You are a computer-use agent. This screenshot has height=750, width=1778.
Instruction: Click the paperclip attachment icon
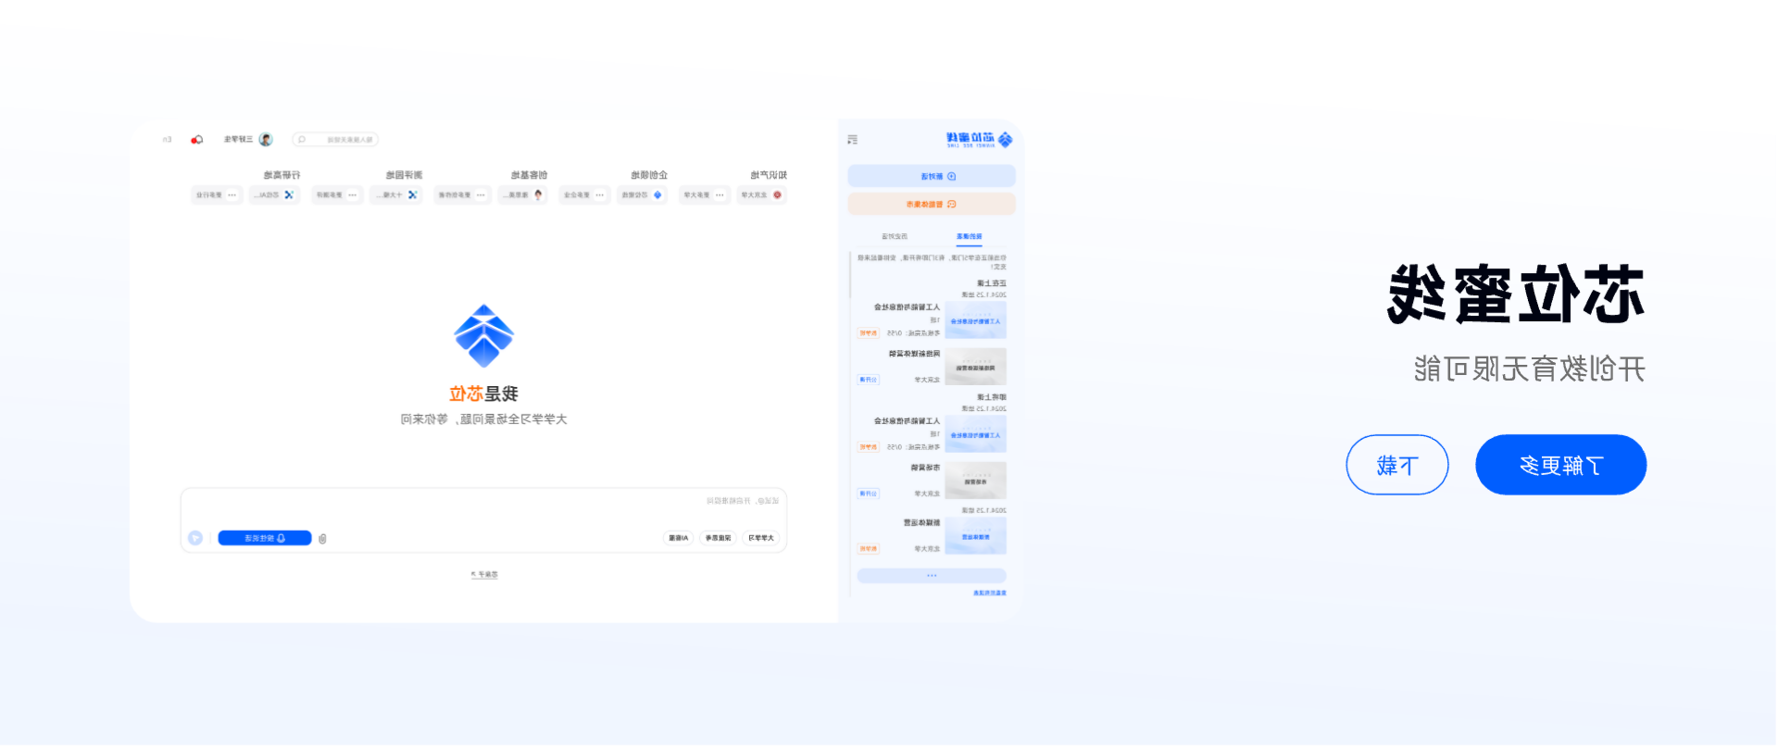tap(322, 538)
